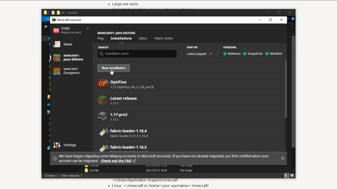Click the Installation name search field

[137, 53]
